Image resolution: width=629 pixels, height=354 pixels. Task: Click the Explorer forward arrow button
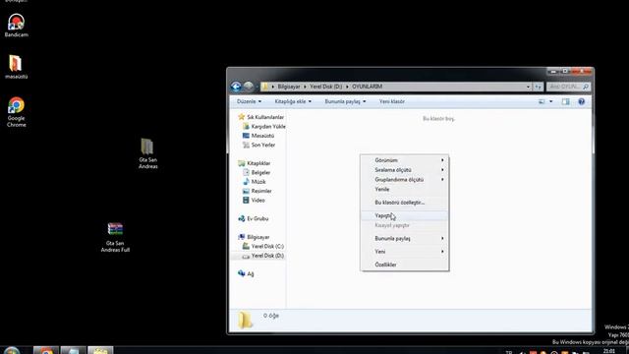tap(249, 87)
